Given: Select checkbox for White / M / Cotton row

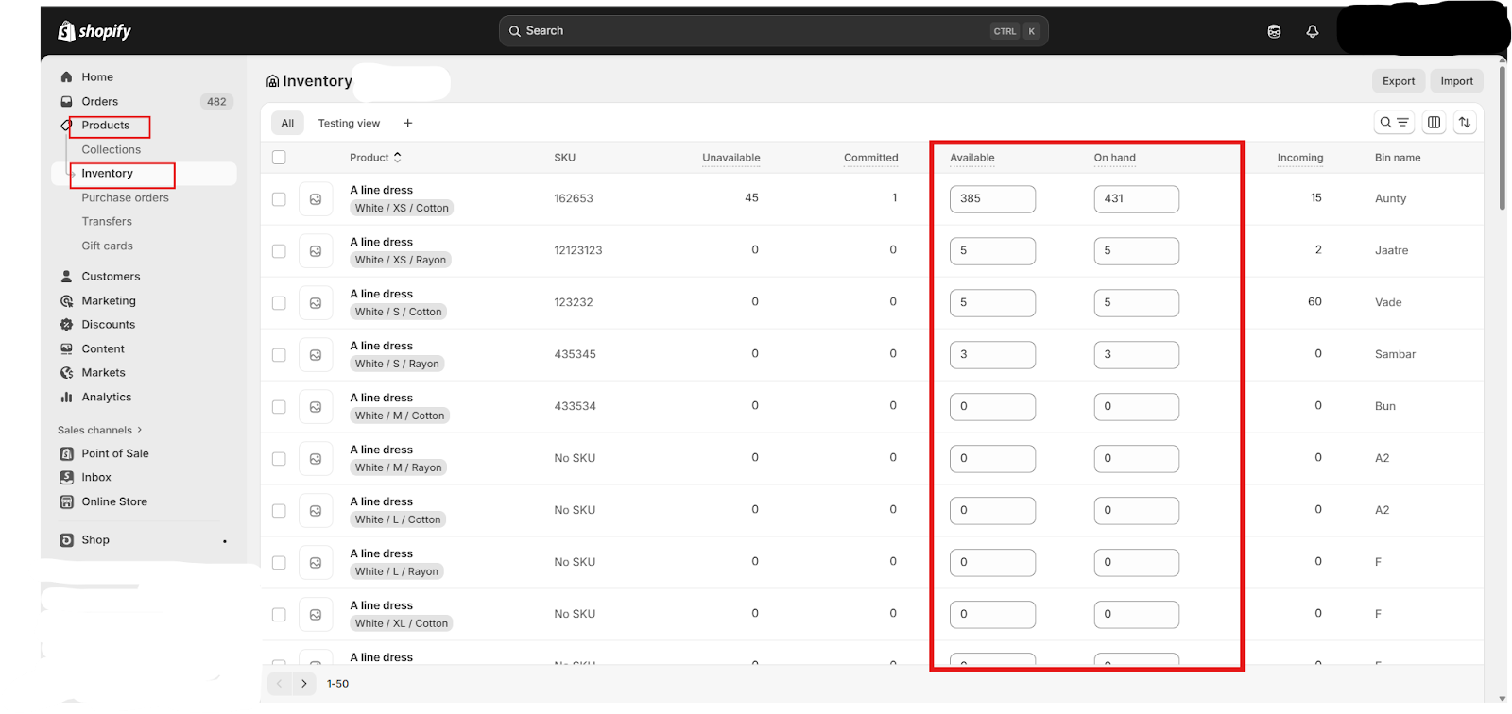Looking at the screenshot, I should [279, 407].
